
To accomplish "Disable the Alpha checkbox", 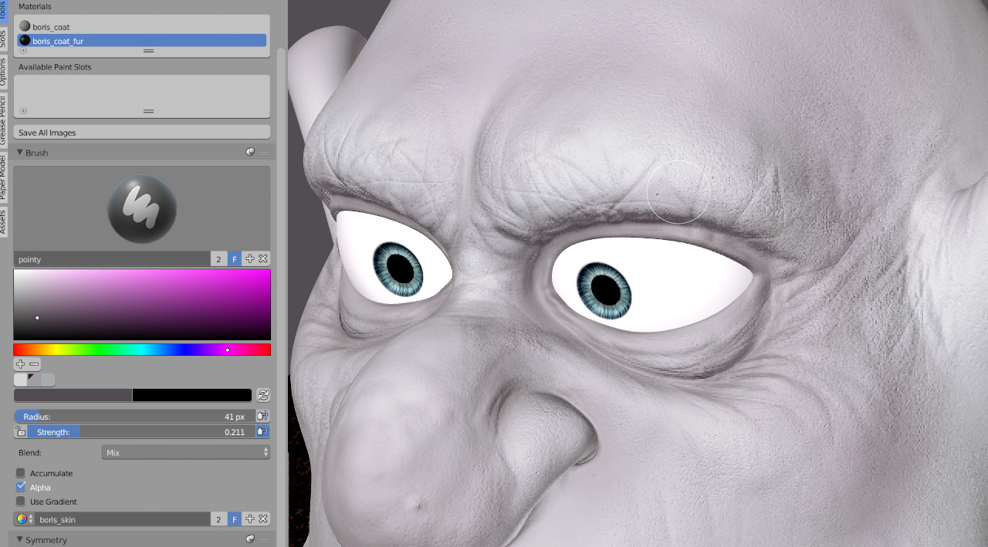I will click(21, 487).
